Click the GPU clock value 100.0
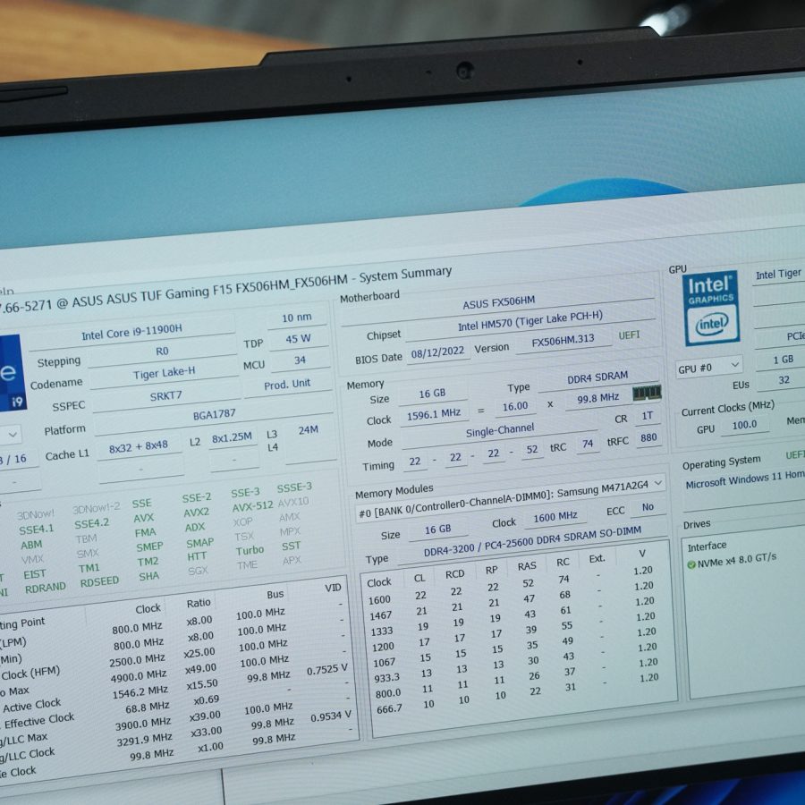 (744, 425)
